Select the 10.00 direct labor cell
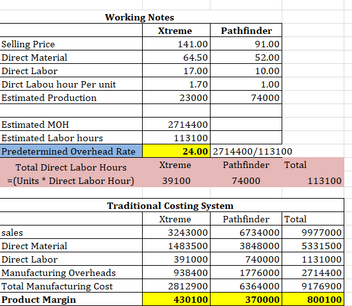The height and width of the screenshot is (306, 352). (x=246, y=70)
